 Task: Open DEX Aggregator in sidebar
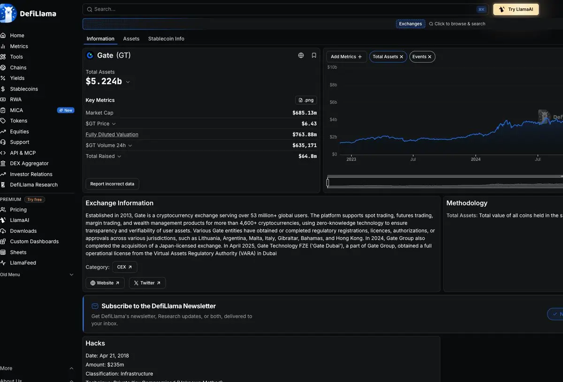[x=29, y=163]
